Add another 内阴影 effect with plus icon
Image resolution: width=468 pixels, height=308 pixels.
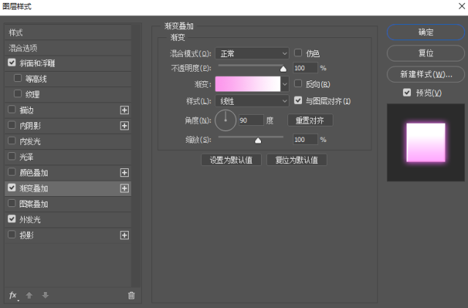124,126
